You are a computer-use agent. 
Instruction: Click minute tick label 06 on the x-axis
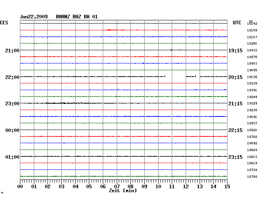click(x=103, y=187)
